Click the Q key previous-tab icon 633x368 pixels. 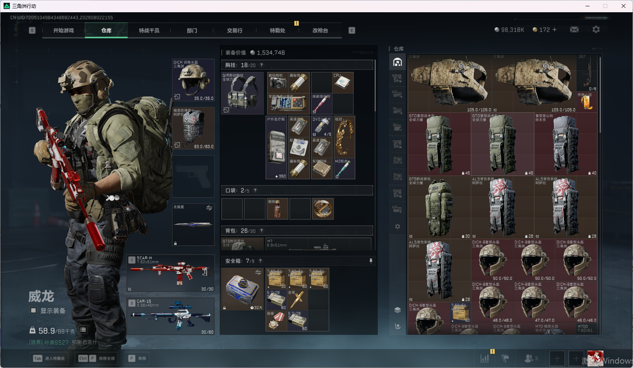click(32, 30)
